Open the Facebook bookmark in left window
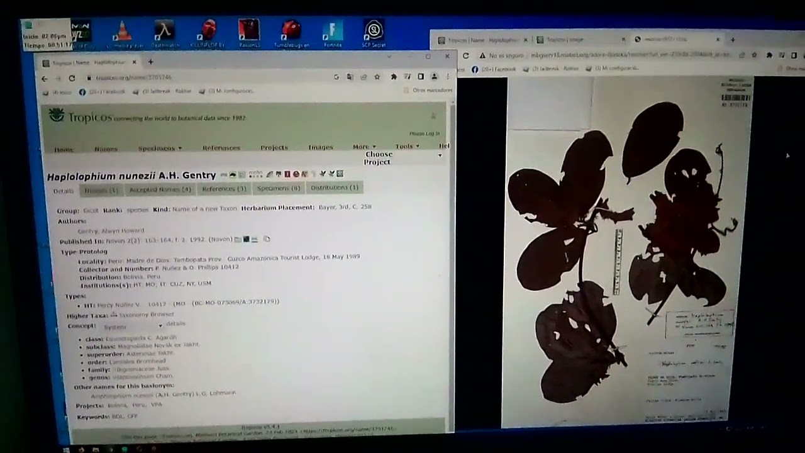The width and height of the screenshot is (805, 453). pos(103,91)
